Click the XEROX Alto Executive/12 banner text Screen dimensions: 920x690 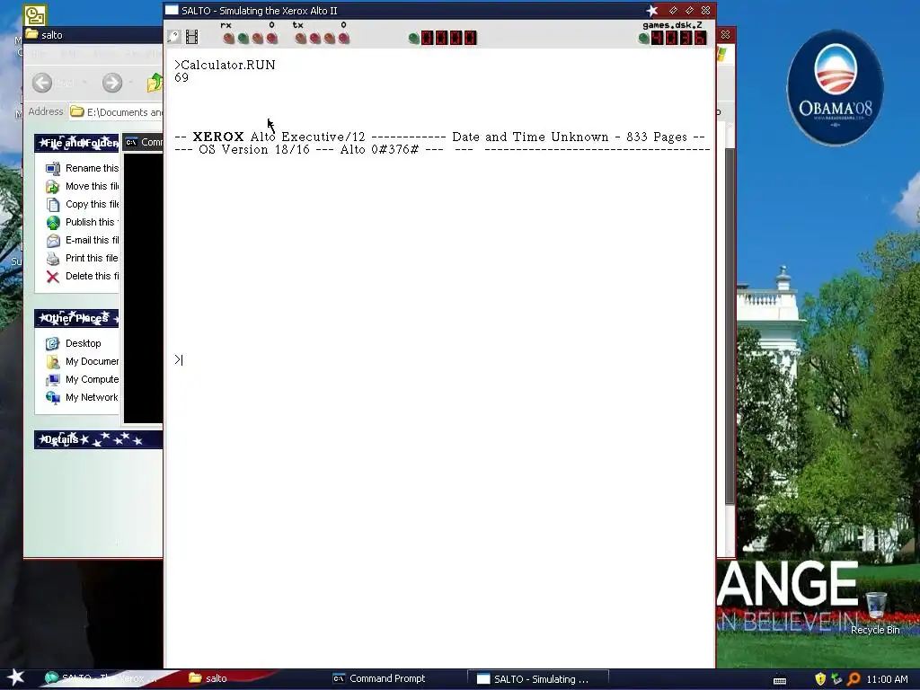point(279,137)
